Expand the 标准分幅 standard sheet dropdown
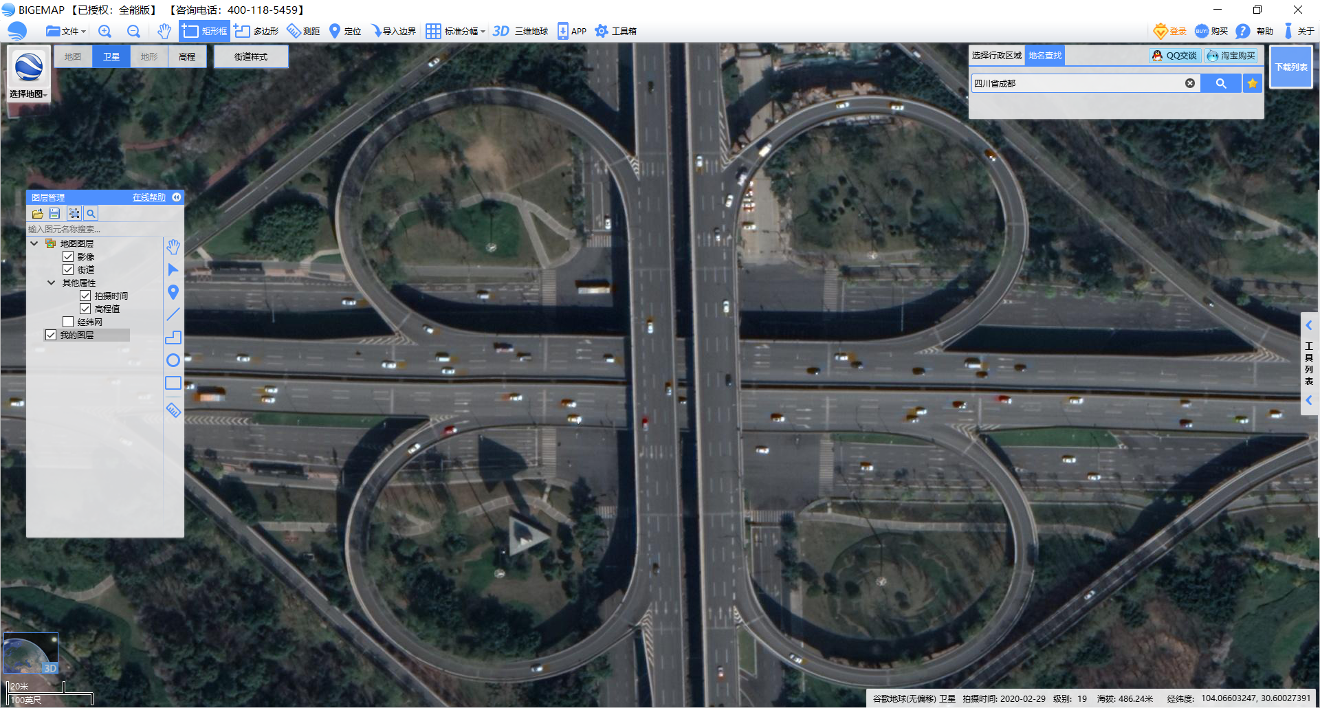The height and width of the screenshot is (708, 1320). click(455, 31)
